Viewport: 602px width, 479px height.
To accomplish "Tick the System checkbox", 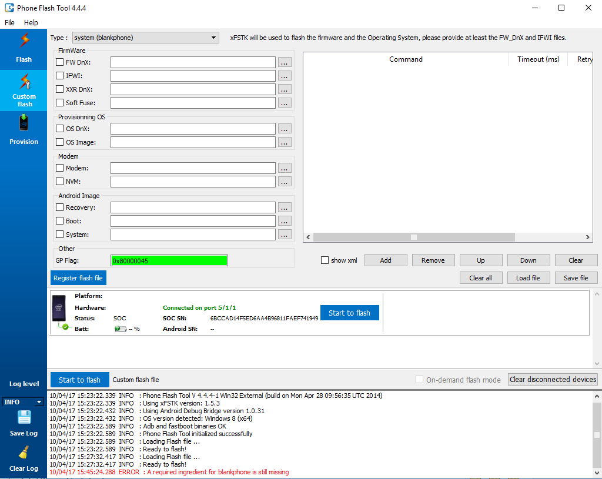I will click(59, 234).
